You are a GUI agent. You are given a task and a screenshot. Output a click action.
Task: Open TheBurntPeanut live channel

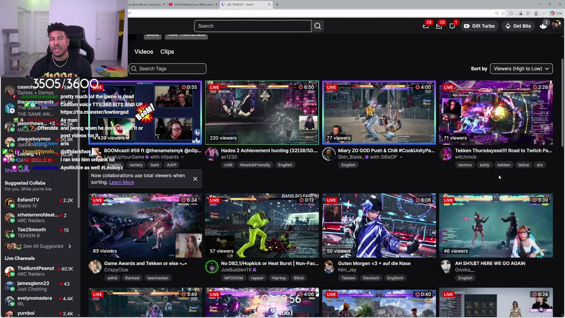39,271
